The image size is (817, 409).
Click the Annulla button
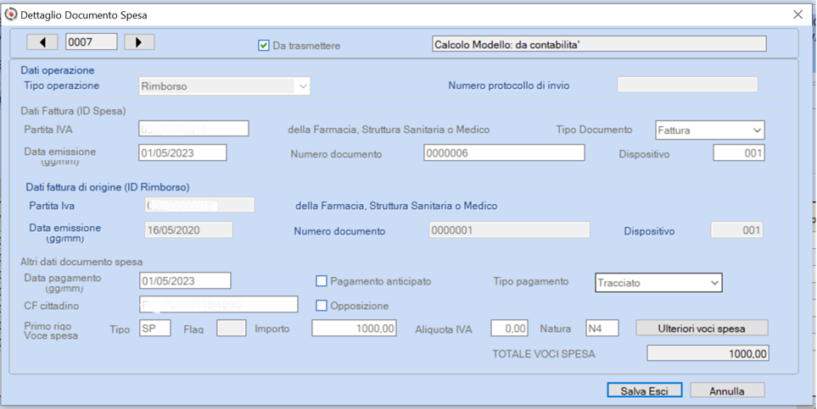[x=727, y=390]
